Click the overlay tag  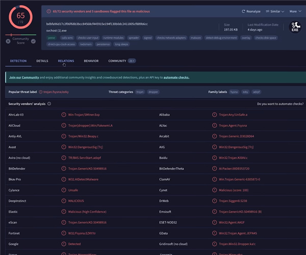tap(246, 38)
